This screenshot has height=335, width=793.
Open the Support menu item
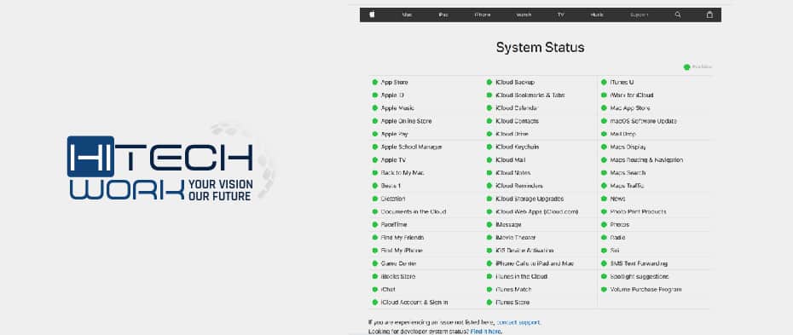640,15
